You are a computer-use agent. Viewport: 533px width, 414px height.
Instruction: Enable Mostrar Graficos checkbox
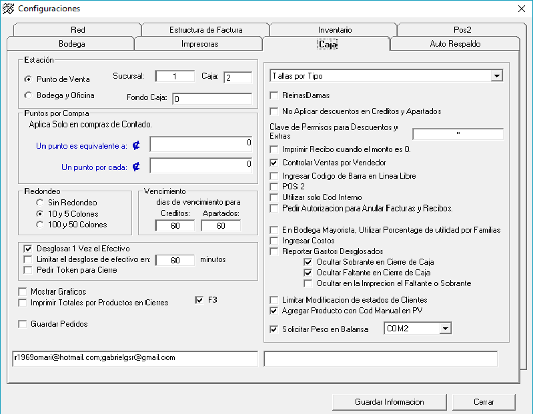point(24,292)
